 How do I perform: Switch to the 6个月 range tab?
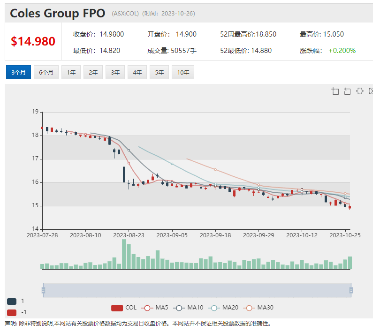click(46, 72)
